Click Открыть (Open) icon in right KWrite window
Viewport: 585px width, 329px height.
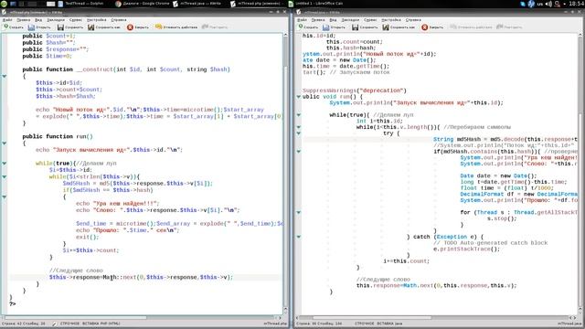[x=326, y=27]
